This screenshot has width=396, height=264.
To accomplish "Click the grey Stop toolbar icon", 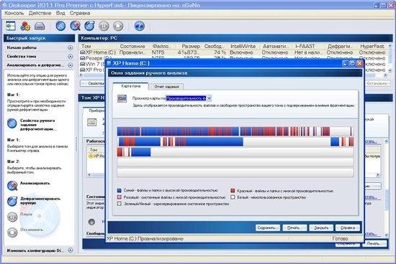I will [x=118, y=26].
